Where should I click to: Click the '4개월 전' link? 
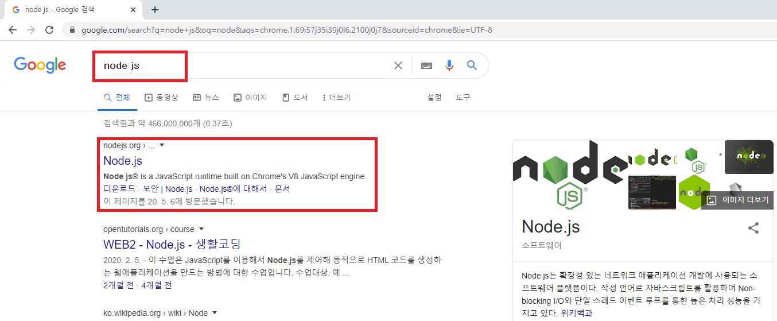[157, 285]
